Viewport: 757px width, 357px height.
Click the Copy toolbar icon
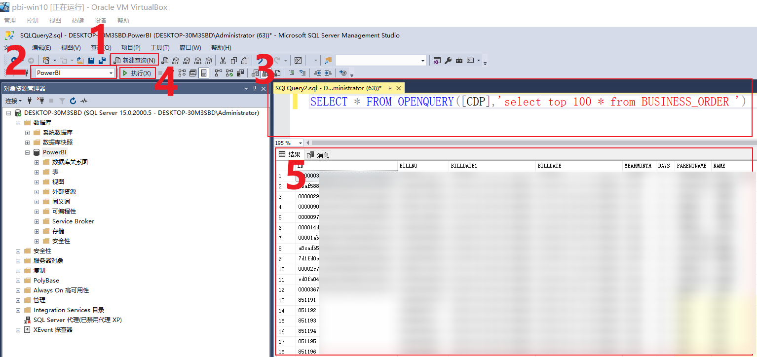[234, 61]
